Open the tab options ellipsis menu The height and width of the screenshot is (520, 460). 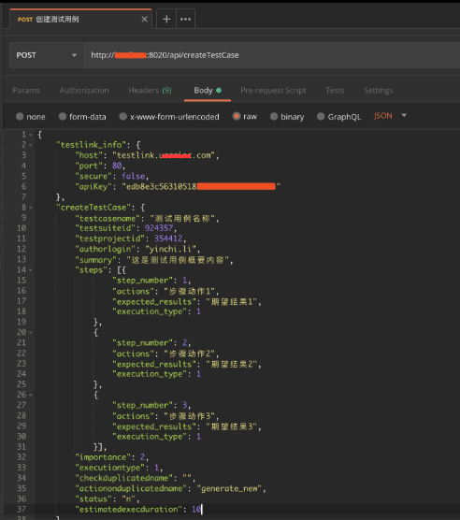coord(186,19)
